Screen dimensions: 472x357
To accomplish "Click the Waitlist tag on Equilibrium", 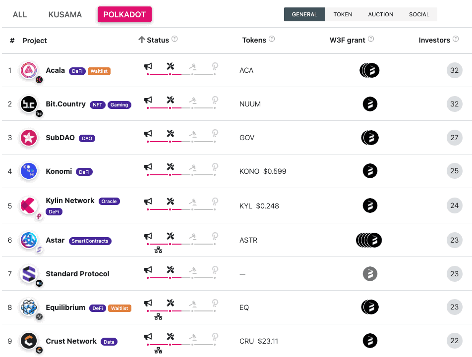I will point(119,308).
